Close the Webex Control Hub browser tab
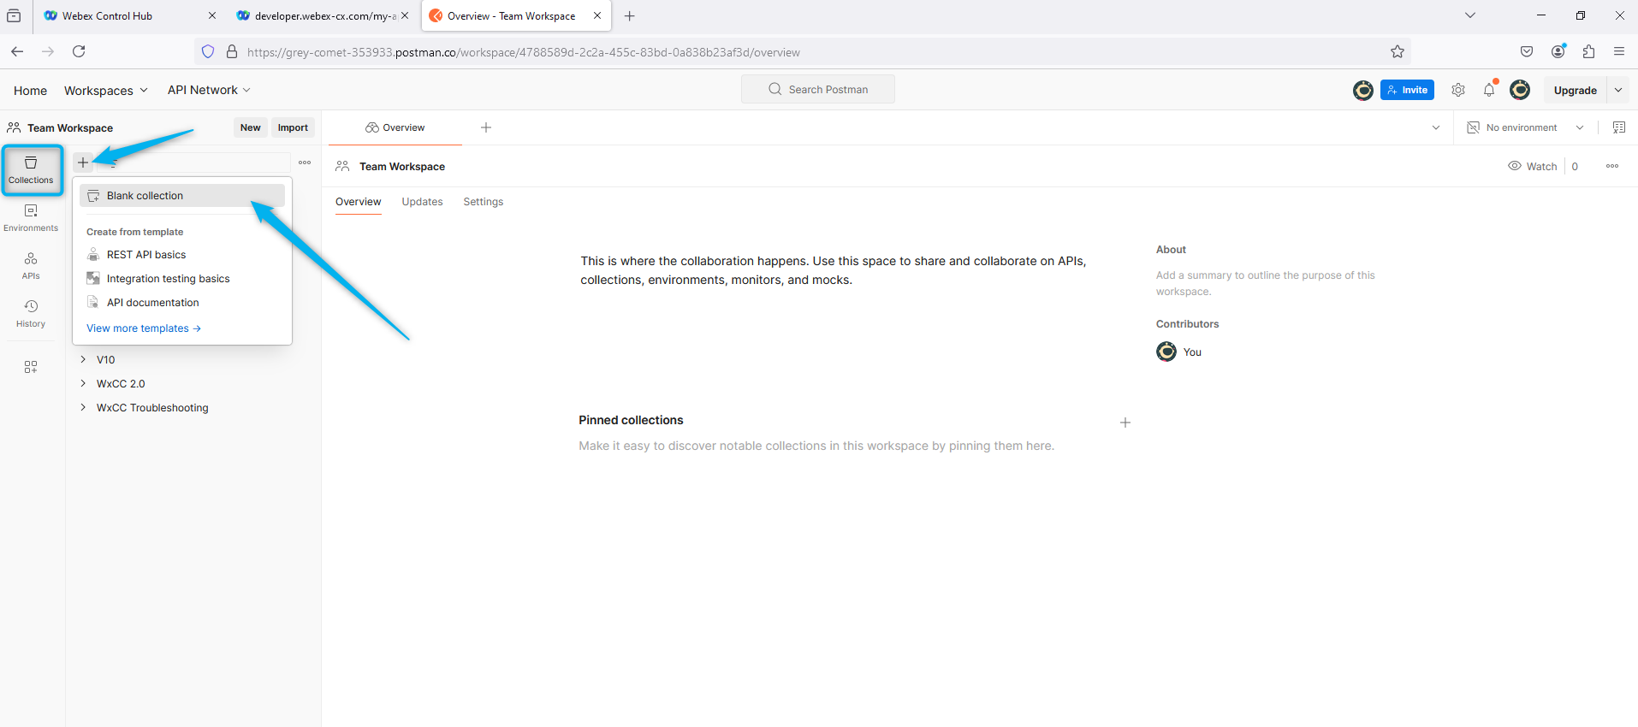The width and height of the screenshot is (1638, 727). pos(212,16)
